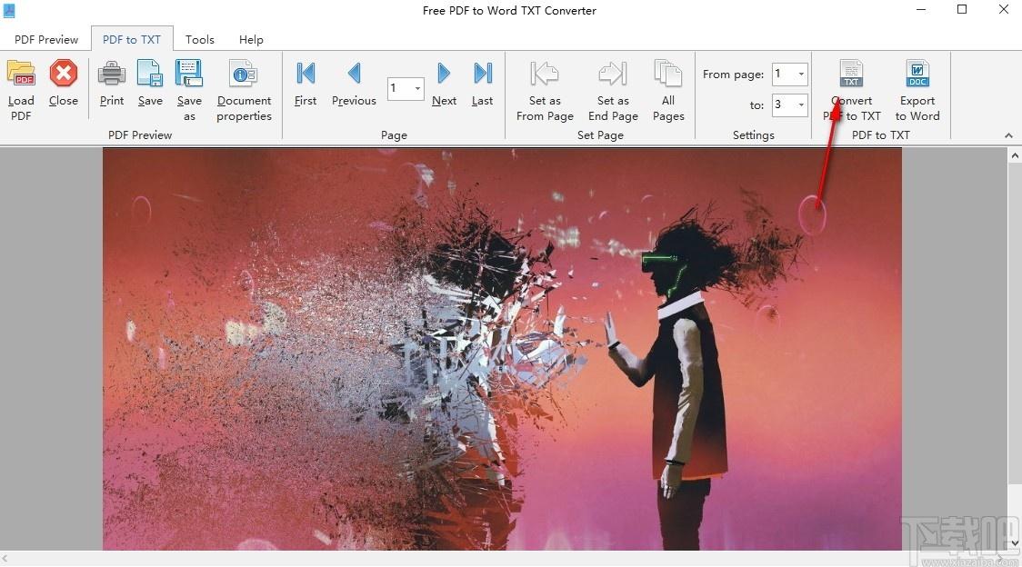
Task: Open Document properties
Action: pyautogui.click(x=244, y=89)
